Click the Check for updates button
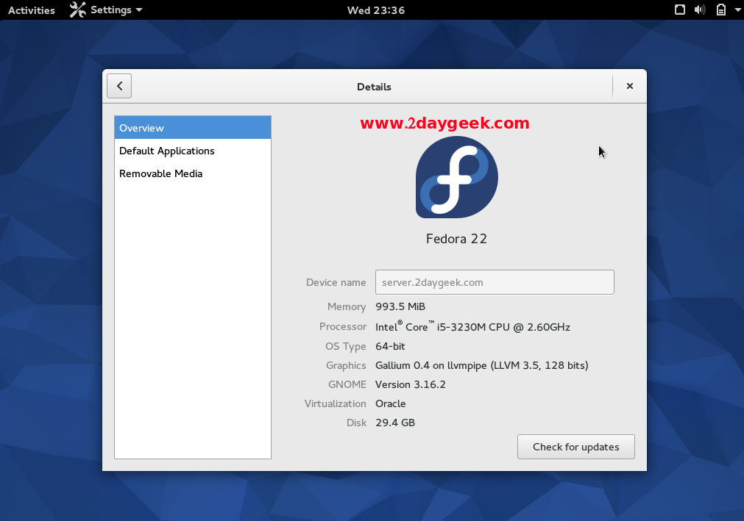 point(575,447)
